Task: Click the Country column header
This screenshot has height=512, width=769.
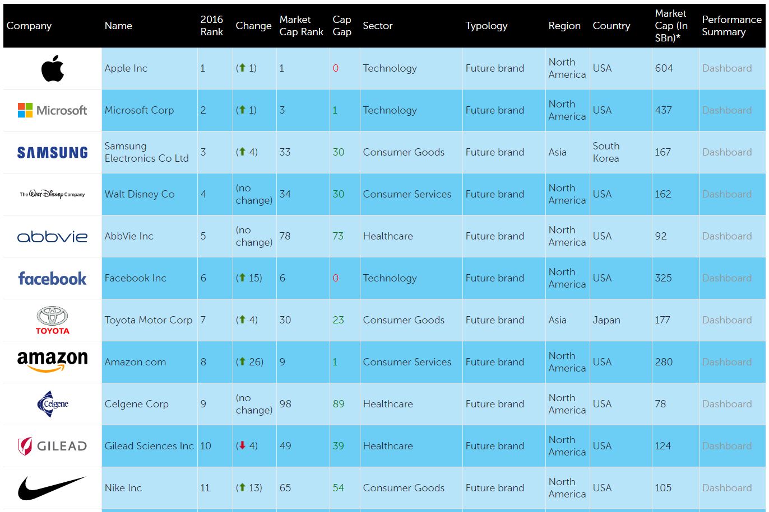Action: (611, 26)
